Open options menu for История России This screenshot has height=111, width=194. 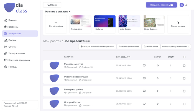[171, 104]
